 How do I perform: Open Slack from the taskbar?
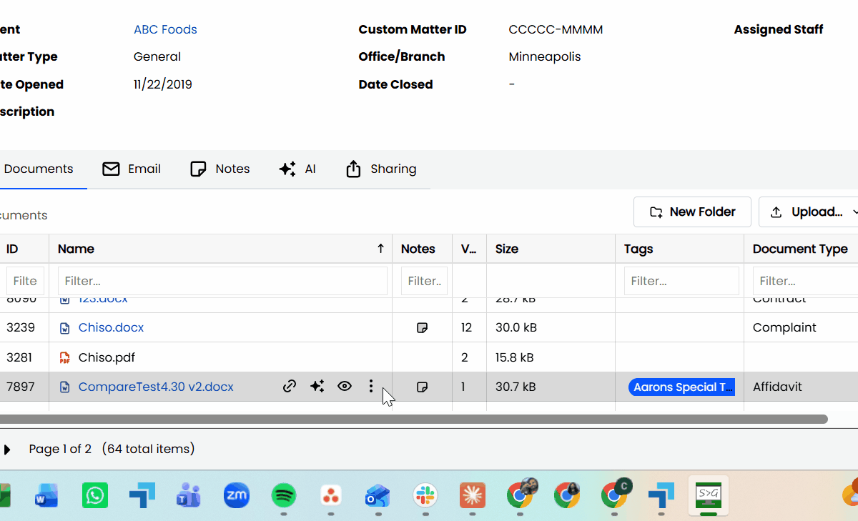pos(425,495)
